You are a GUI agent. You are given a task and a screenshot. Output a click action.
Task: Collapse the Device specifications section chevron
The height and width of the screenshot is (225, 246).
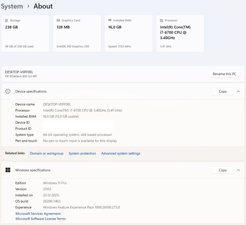pos(238,91)
